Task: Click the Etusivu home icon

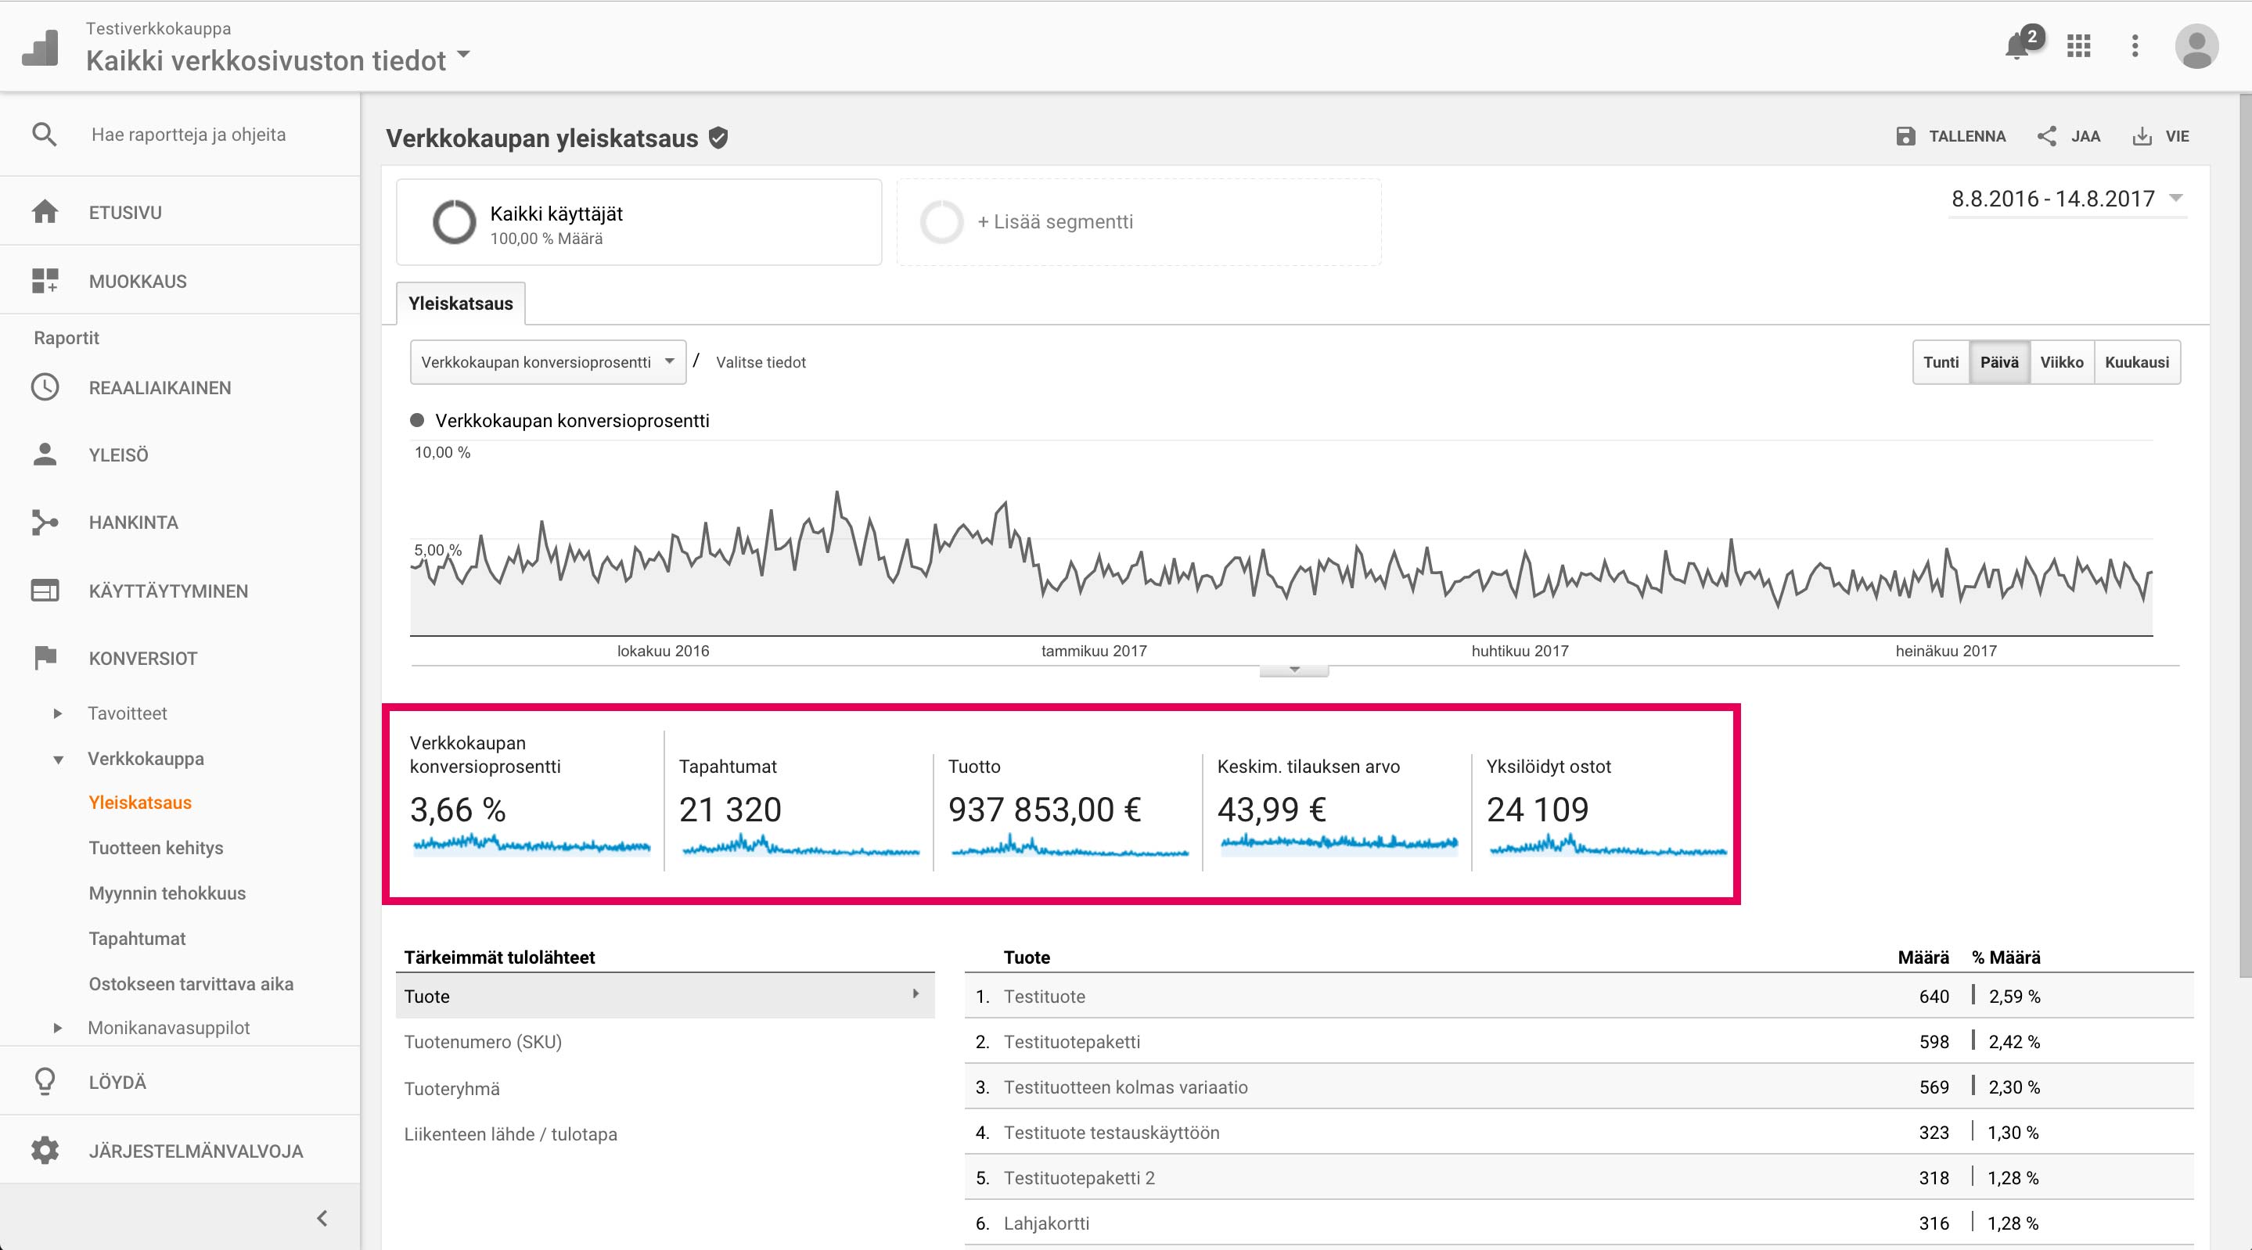Action: tap(45, 211)
